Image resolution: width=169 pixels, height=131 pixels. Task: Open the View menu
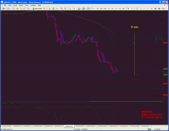coord(10,5)
